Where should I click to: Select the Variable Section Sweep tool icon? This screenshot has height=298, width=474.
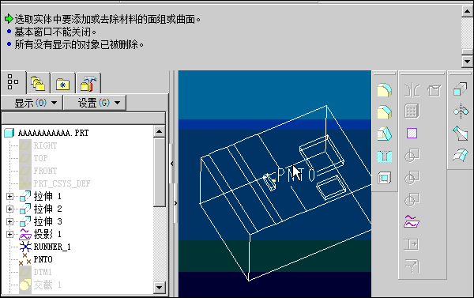tap(461, 134)
